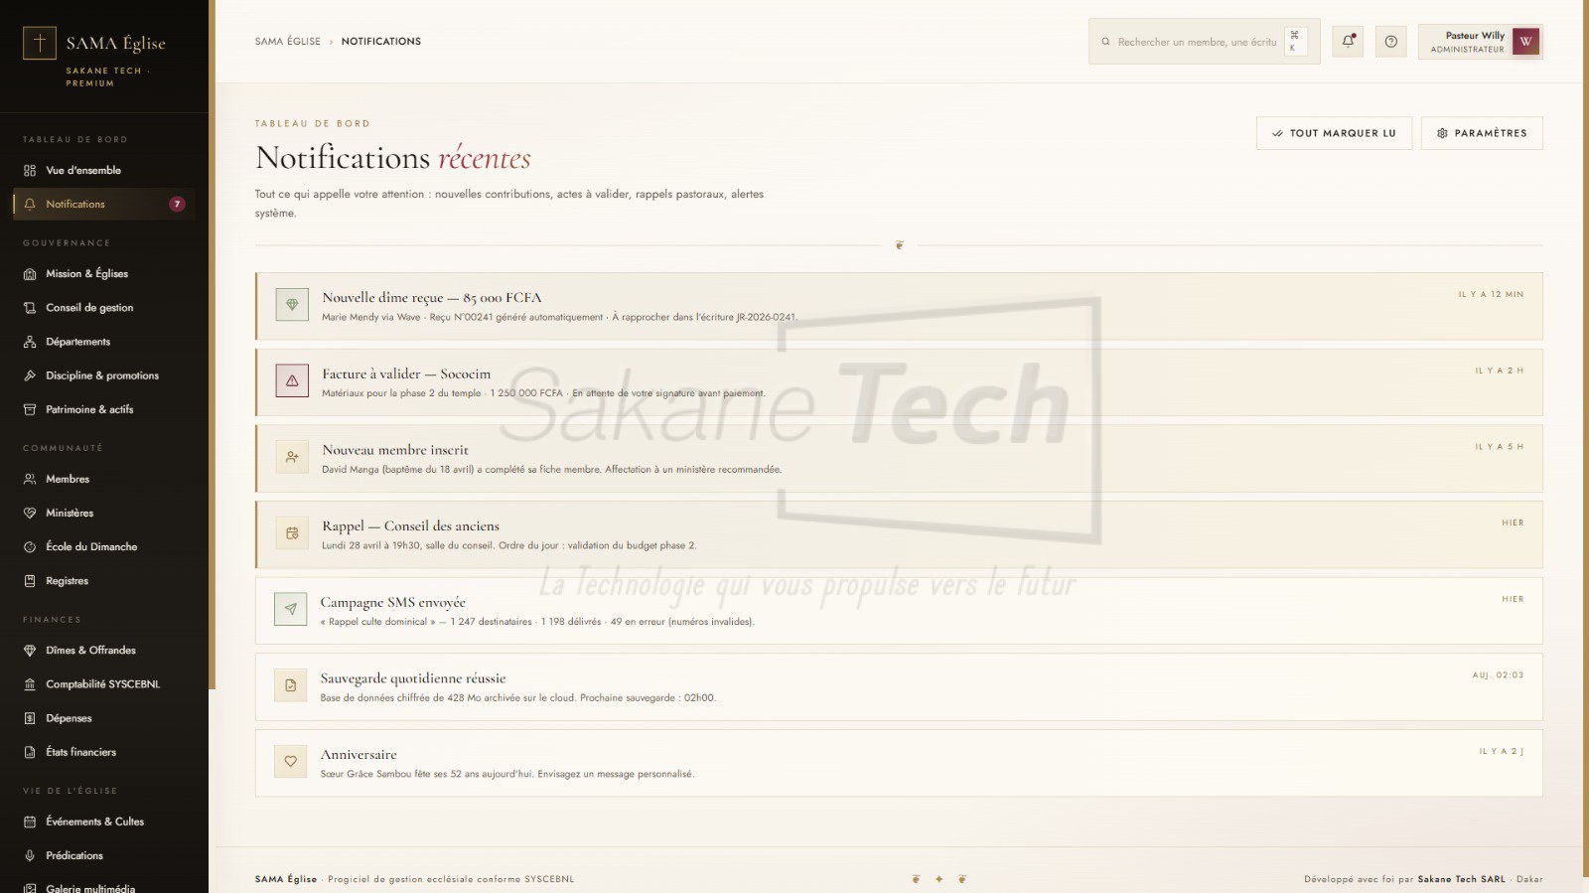Screen dimensions: 1589x893
Task: Click the Pasteur Willy avatar badge
Action: tap(1525, 42)
